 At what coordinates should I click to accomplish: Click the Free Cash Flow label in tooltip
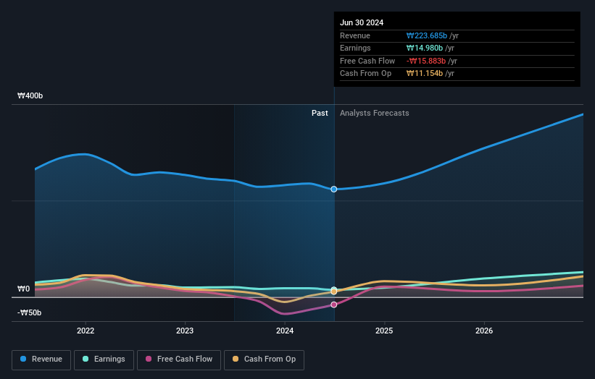[367, 61]
